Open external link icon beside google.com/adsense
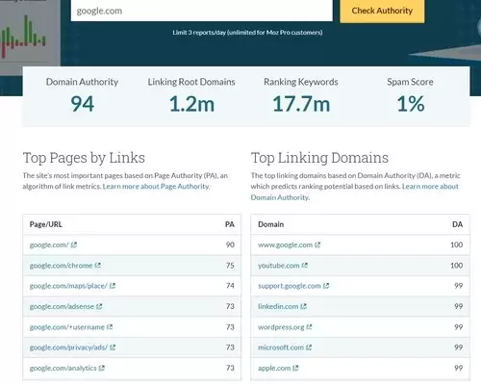 point(99,306)
